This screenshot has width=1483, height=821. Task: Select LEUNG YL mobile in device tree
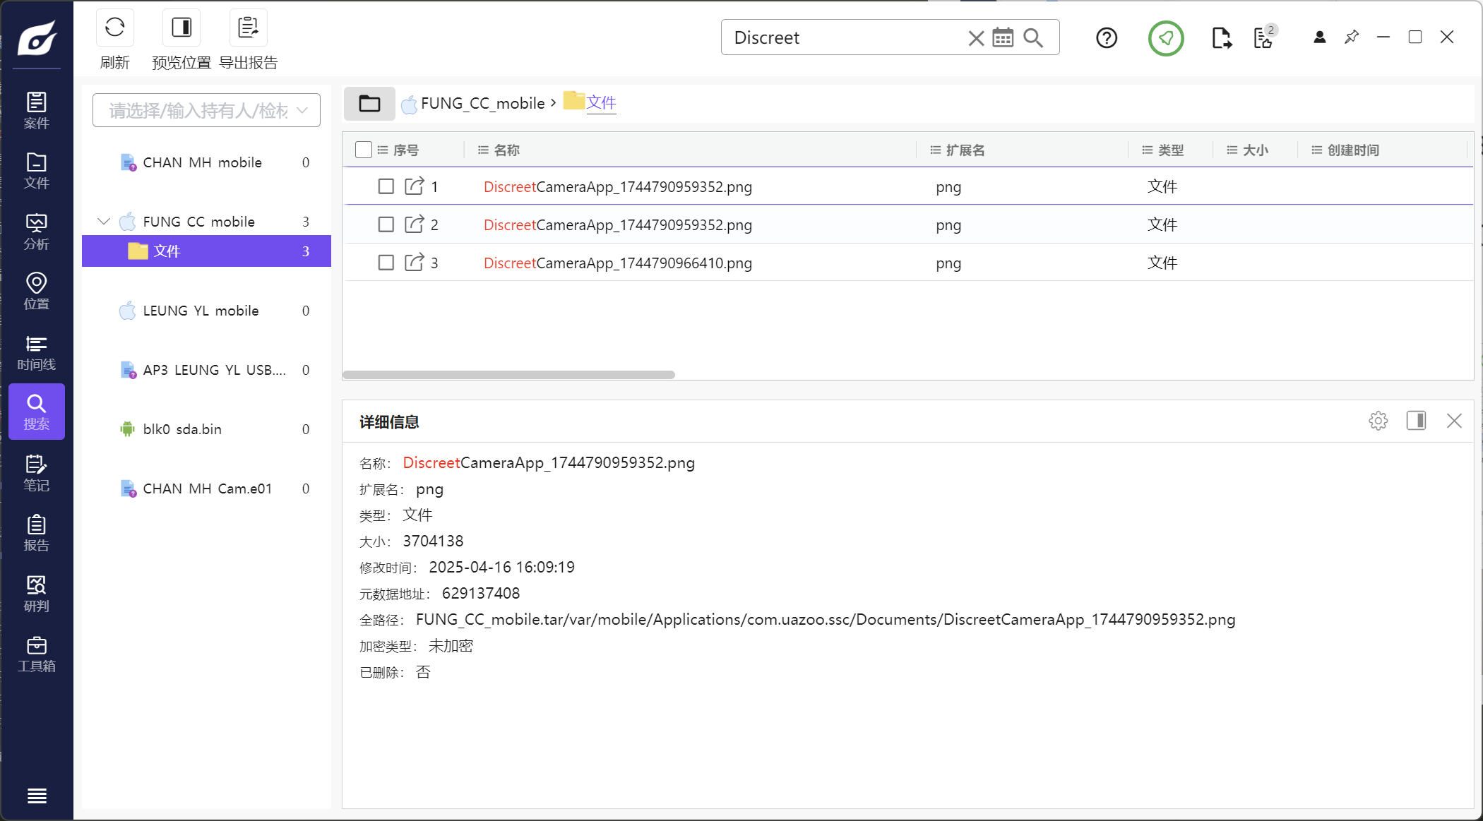(201, 311)
